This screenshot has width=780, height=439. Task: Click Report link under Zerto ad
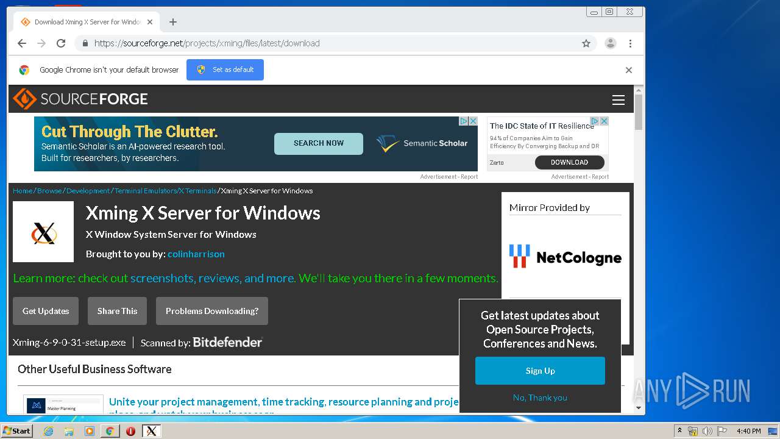click(x=600, y=177)
